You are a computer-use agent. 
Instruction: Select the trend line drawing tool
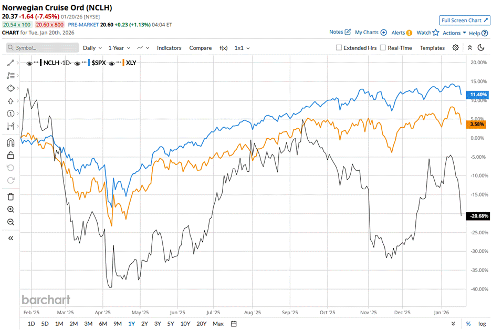pos(11,63)
